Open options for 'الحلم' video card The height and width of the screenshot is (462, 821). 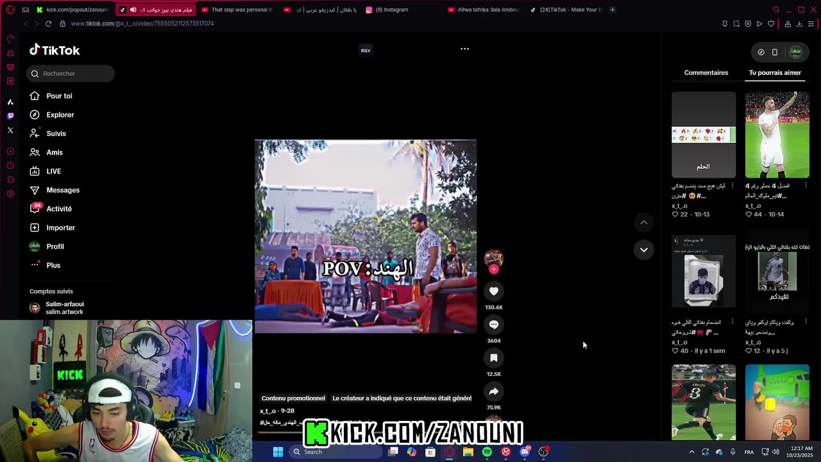(x=732, y=186)
